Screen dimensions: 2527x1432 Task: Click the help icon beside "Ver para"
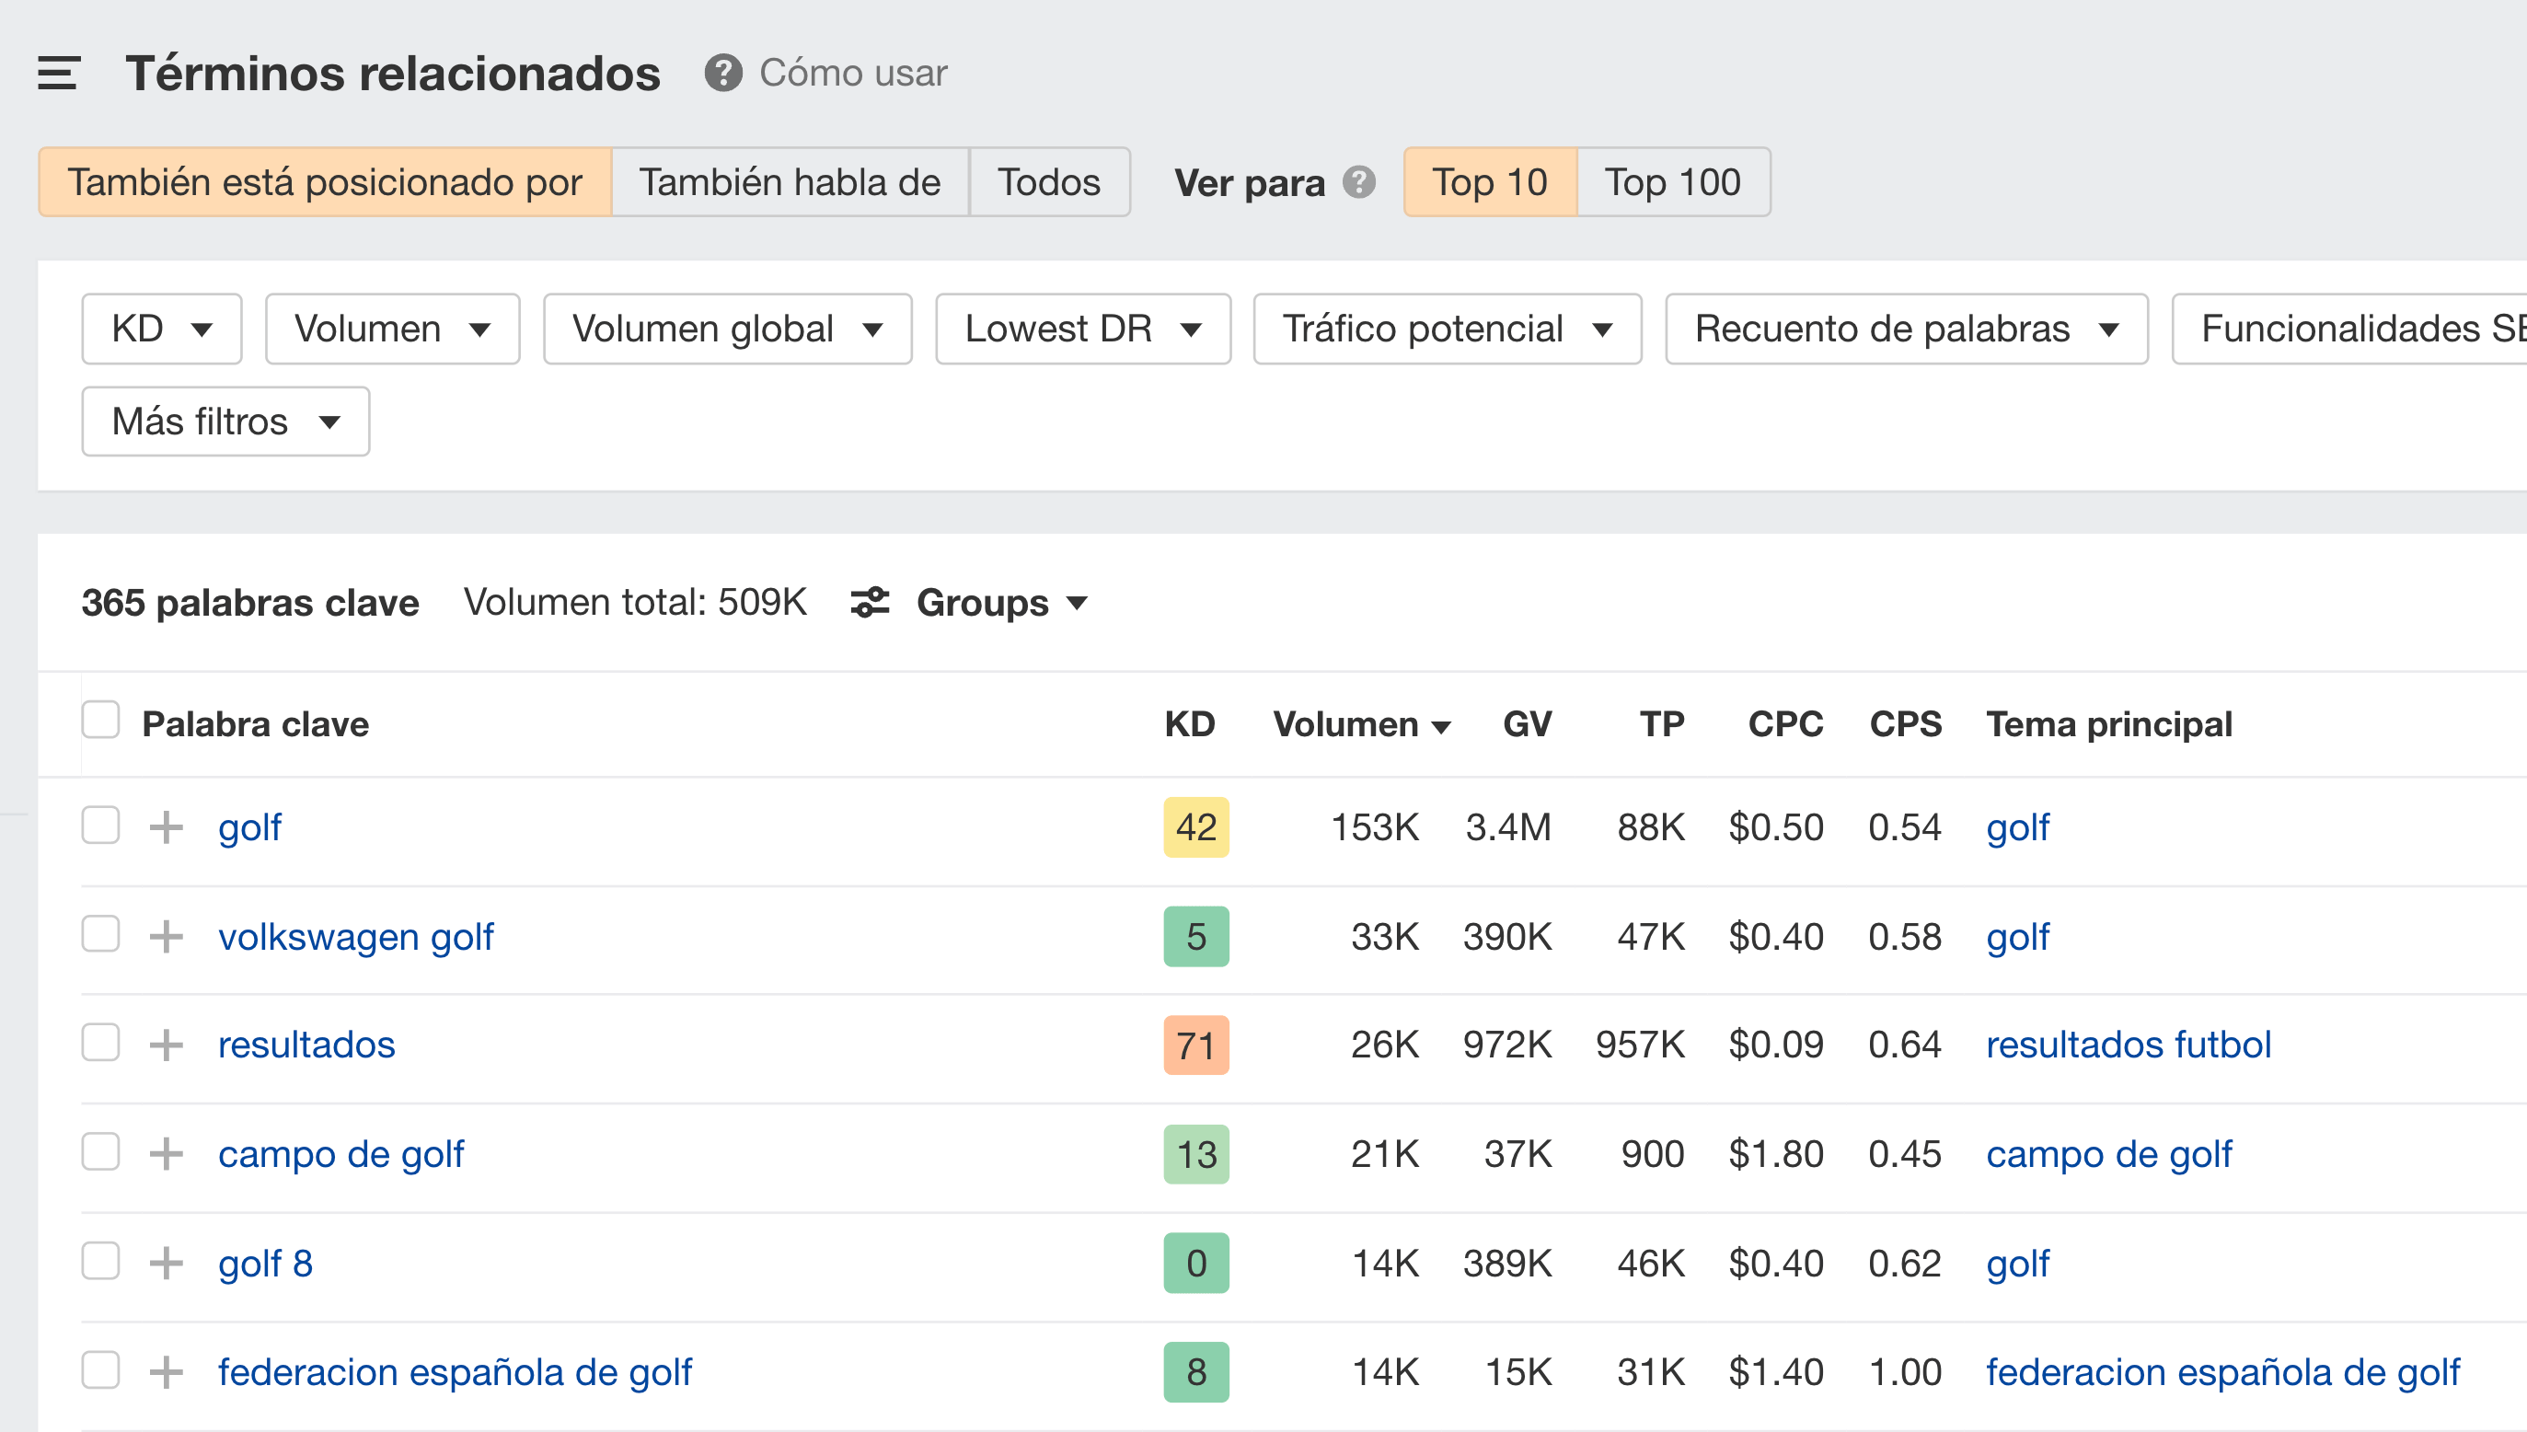tap(1358, 182)
